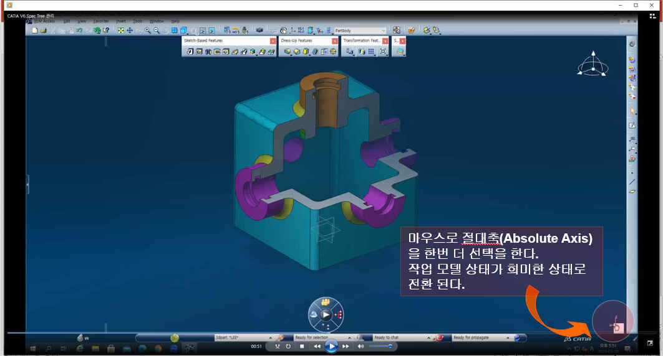
Task: Click the first icon in Dress-Up Features
Action: [x=288, y=52]
